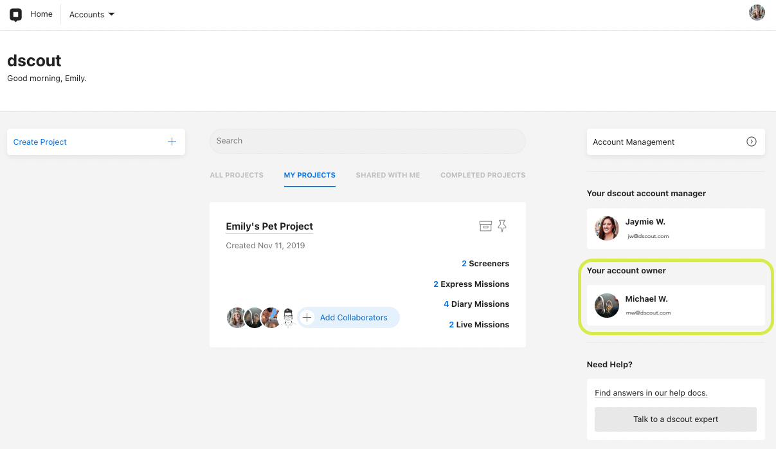The image size is (776, 449).
Task: Click the Create Project button
Action: tap(96, 142)
